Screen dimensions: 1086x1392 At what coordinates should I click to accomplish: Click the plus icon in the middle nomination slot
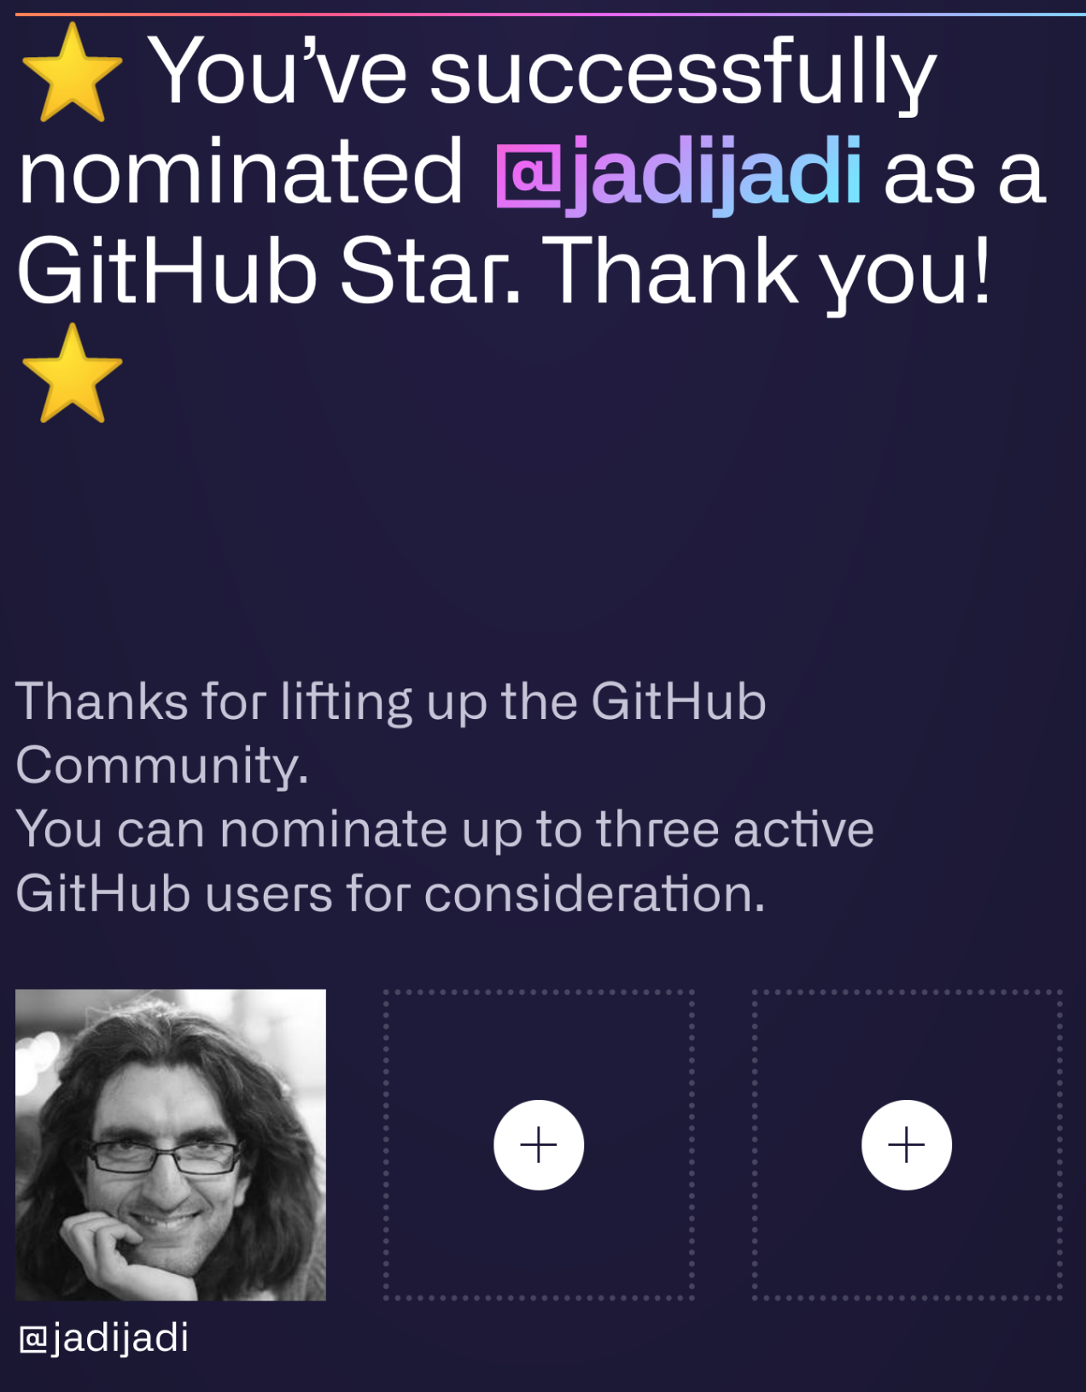539,1144
